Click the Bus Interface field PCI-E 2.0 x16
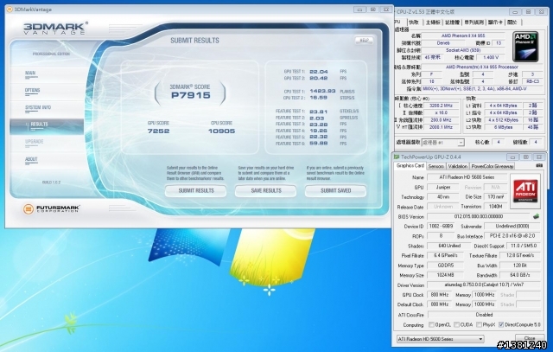Image resolution: width=553 pixels, height=352 pixels. (x=512, y=235)
